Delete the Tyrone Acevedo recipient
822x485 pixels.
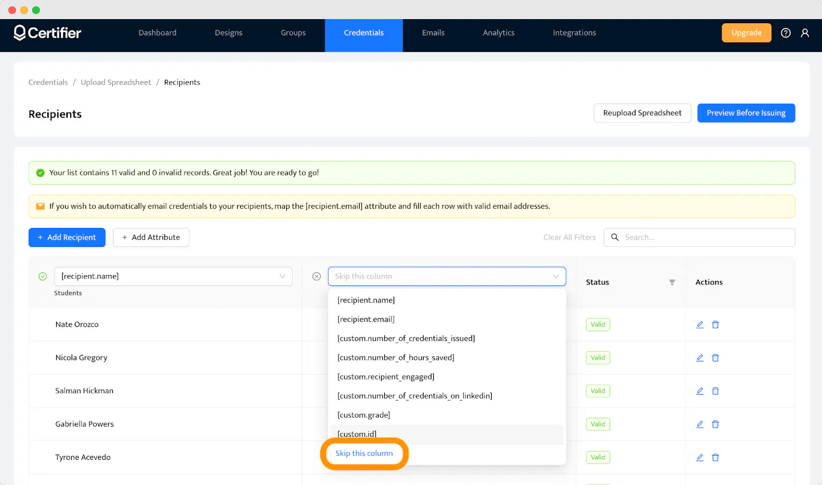[715, 458]
